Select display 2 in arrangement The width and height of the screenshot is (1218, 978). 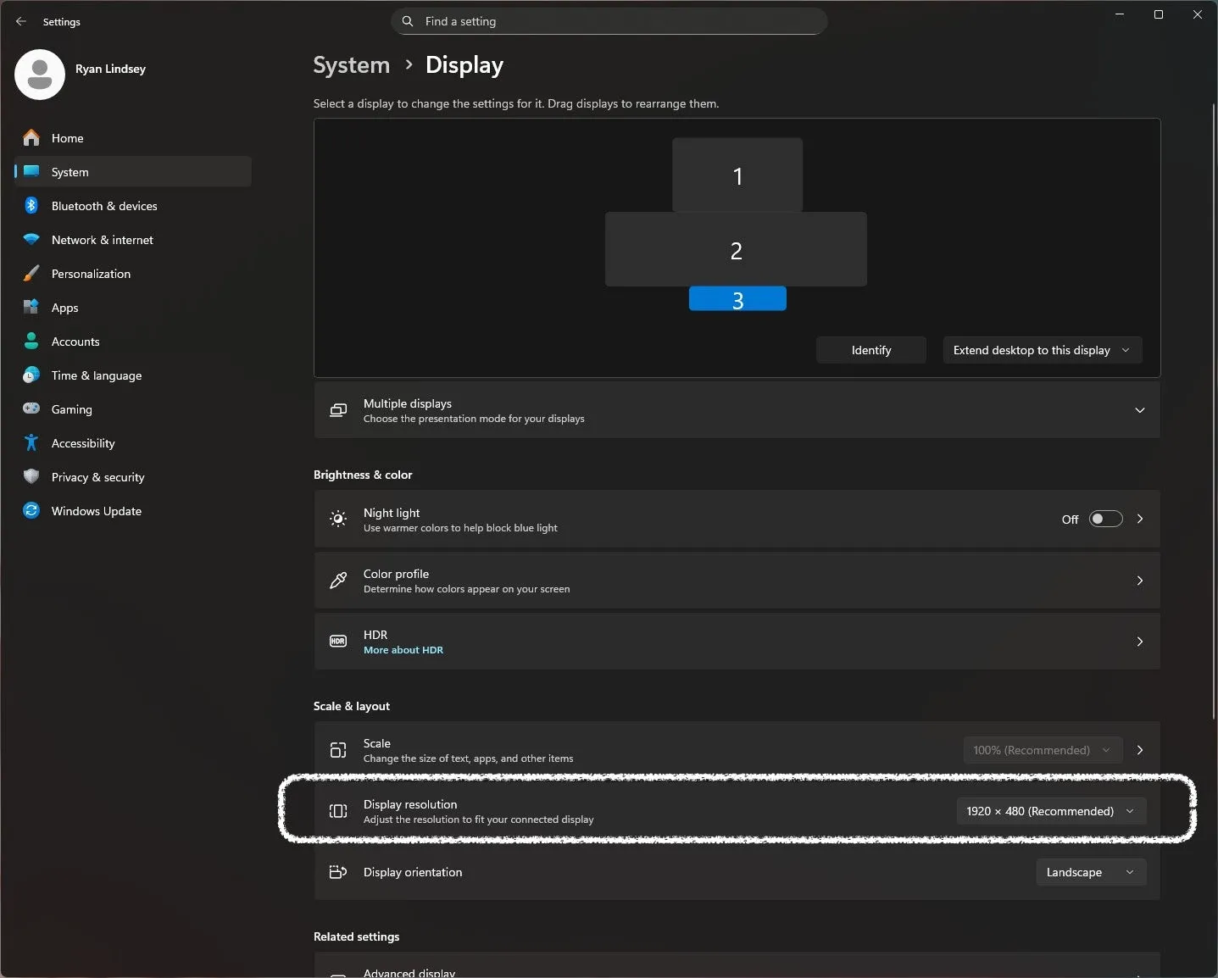pos(736,249)
